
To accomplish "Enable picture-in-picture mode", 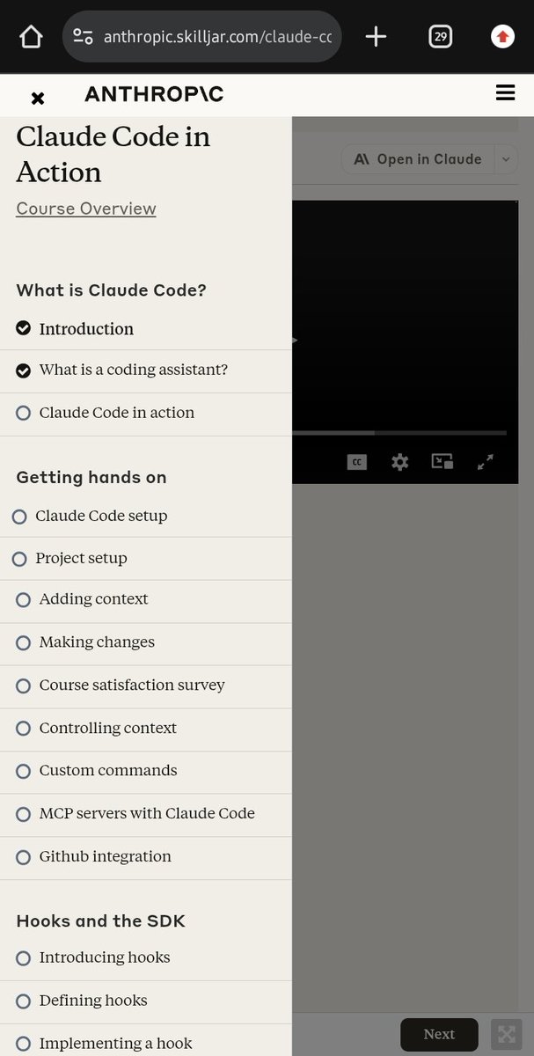I will coord(442,461).
